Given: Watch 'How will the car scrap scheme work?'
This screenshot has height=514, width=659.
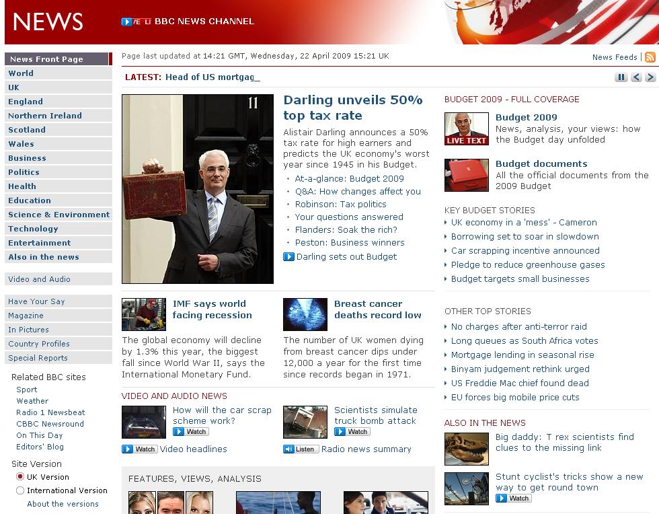Looking at the screenshot, I should (191, 431).
